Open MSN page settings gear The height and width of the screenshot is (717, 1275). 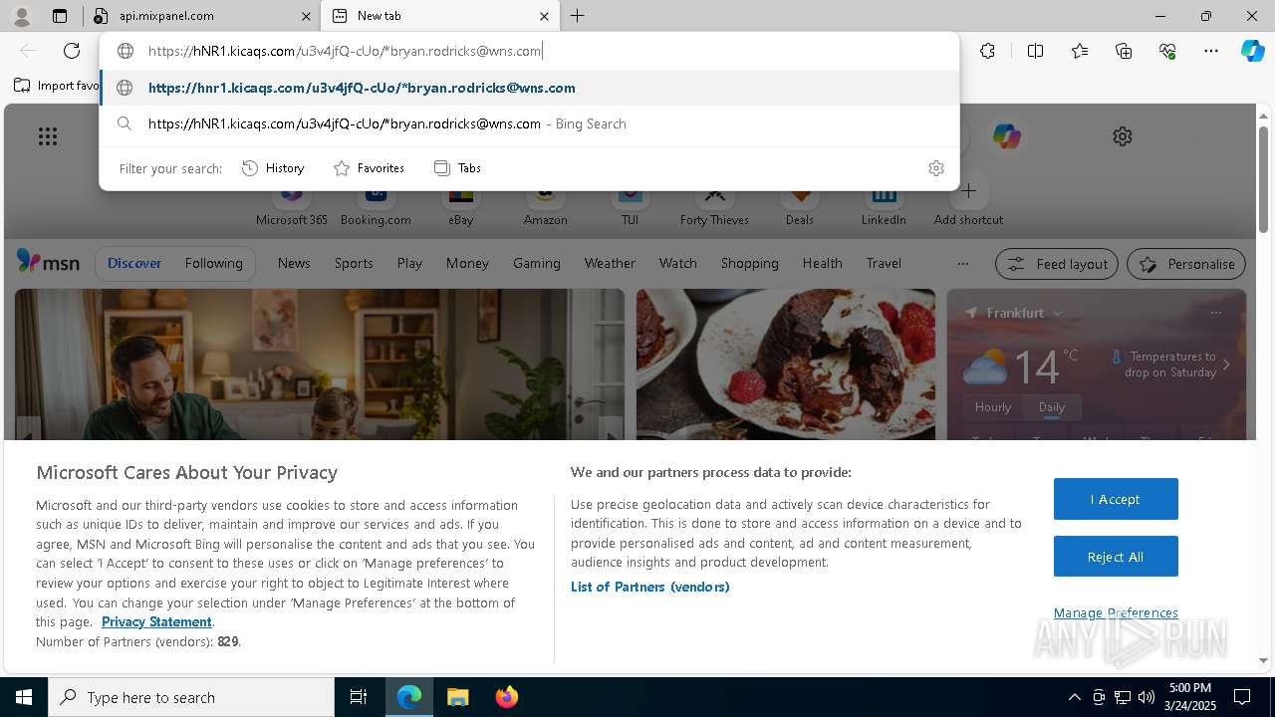(x=1123, y=136)
